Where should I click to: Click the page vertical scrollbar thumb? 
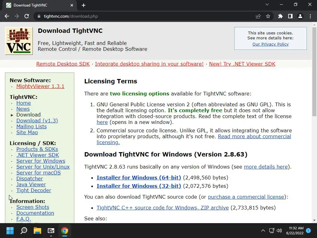point(314,72)
